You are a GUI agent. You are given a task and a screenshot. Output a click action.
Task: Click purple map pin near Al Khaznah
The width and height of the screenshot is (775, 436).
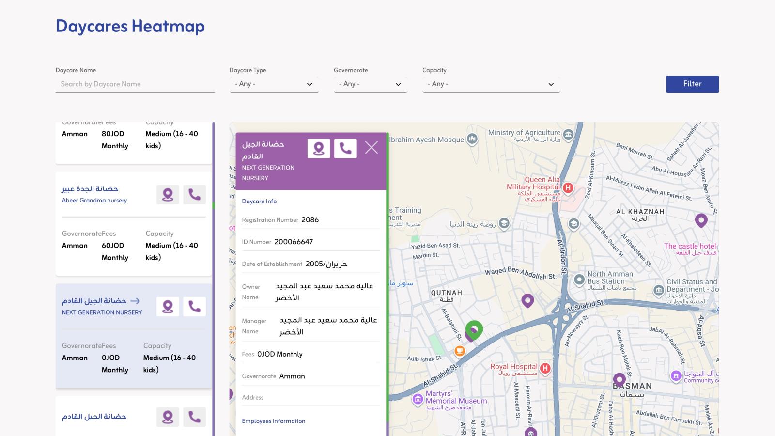coord(701,220)
